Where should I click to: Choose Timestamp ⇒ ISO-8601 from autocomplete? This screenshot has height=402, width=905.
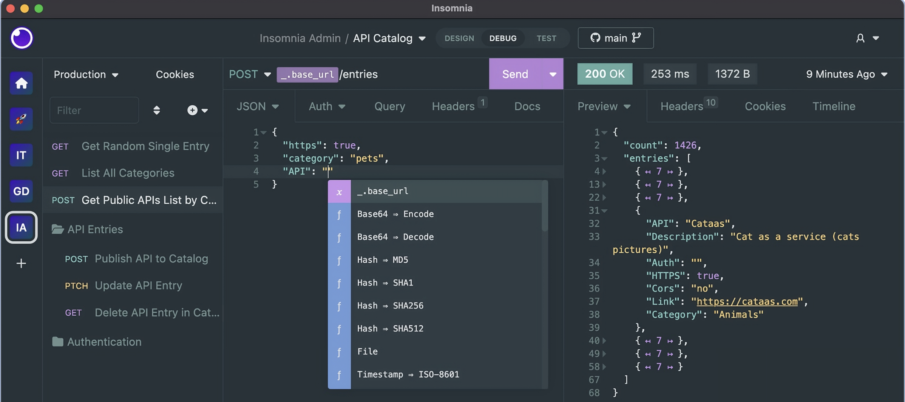435,375
